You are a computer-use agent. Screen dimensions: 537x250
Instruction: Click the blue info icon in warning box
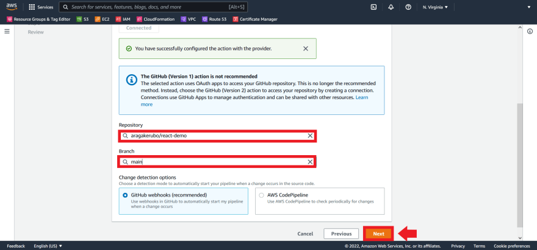(x=131, y=80)
